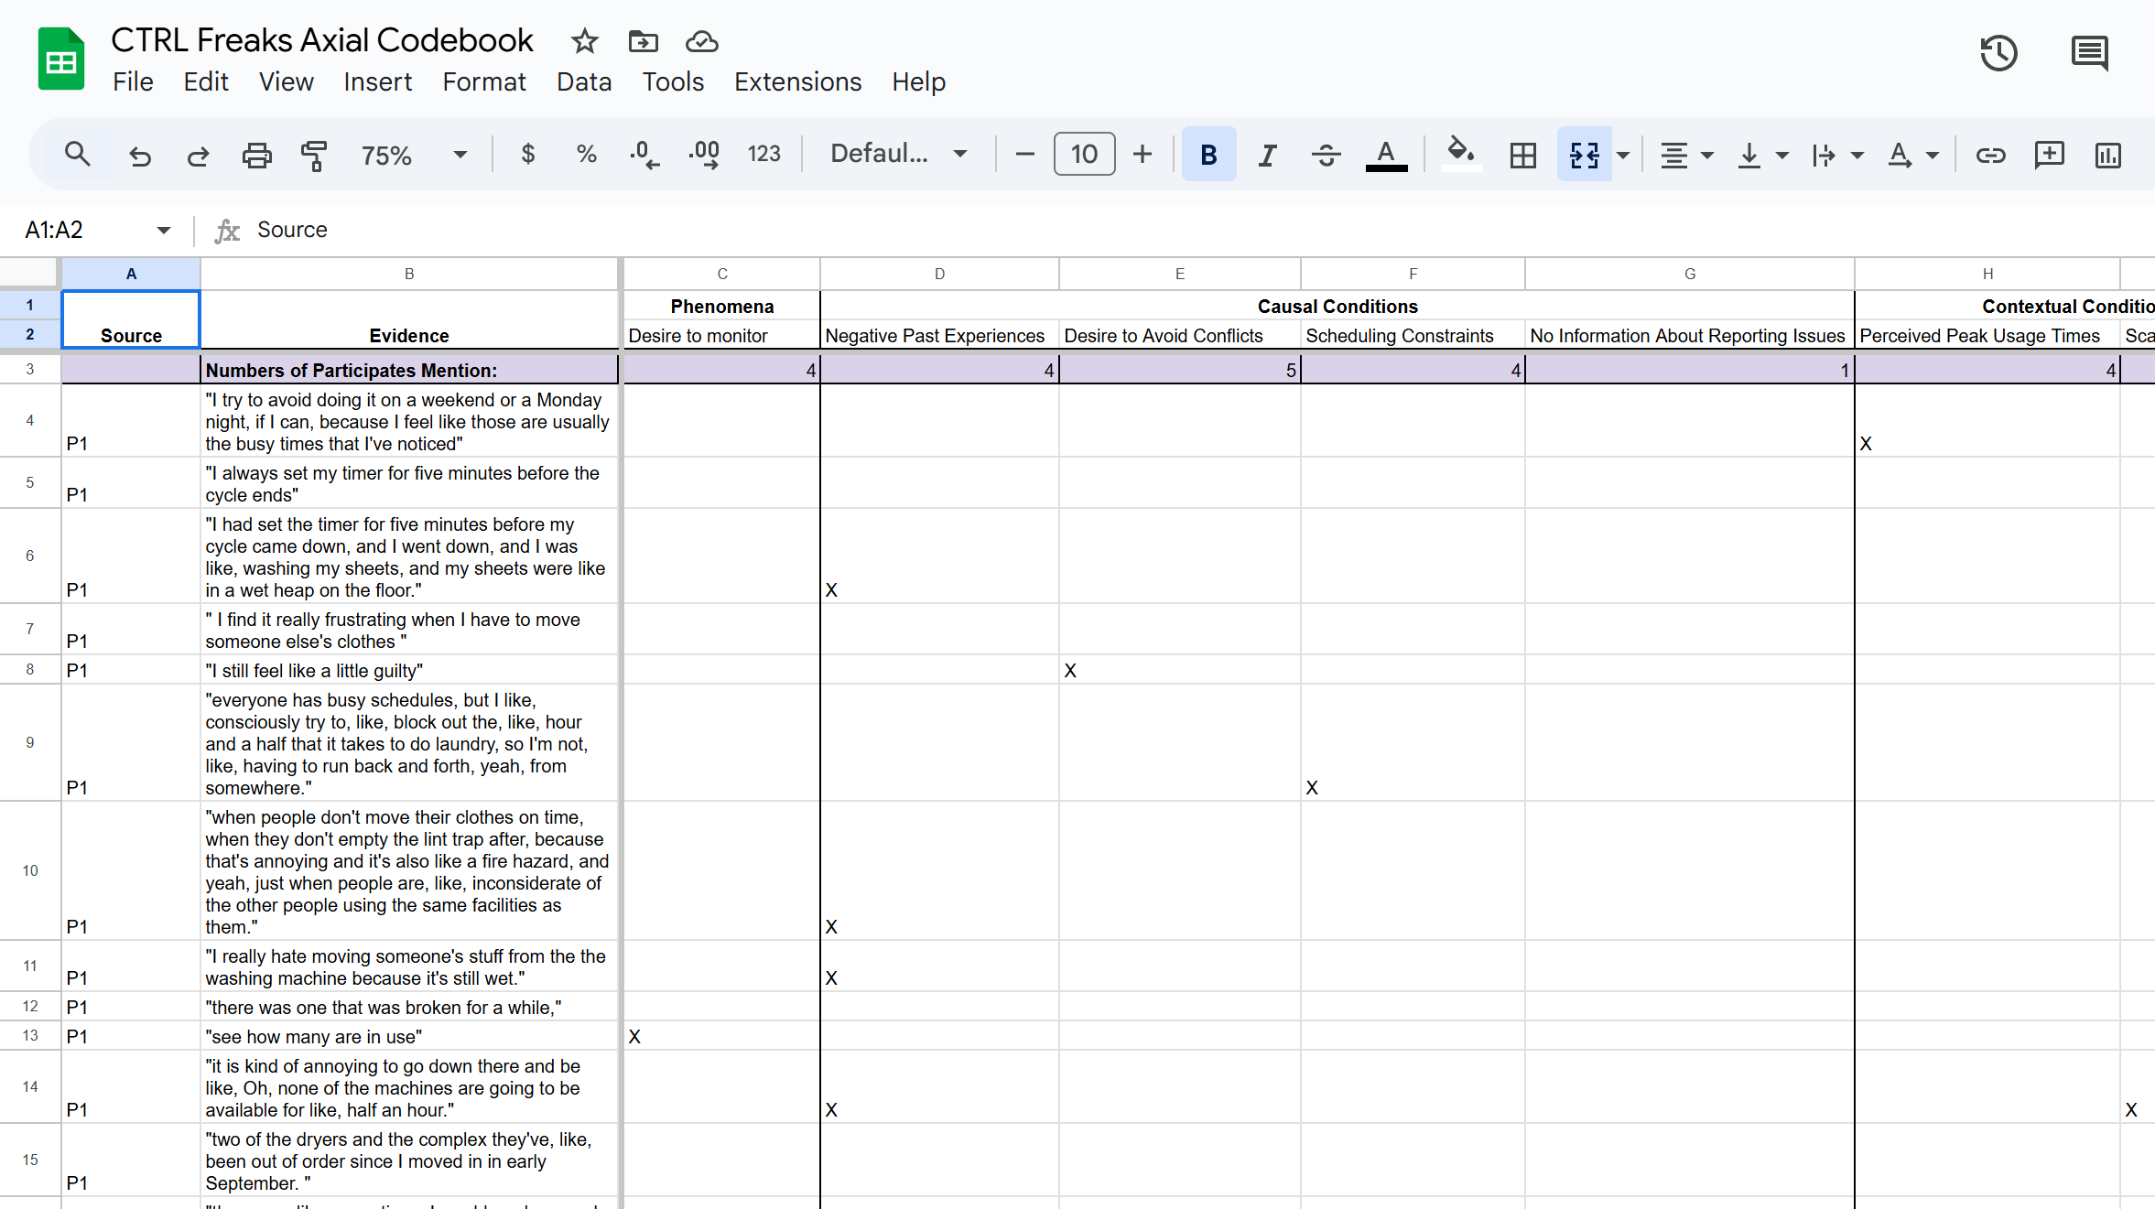Toggle bold formatting

pyautogui.click(x=1208, y=154)
